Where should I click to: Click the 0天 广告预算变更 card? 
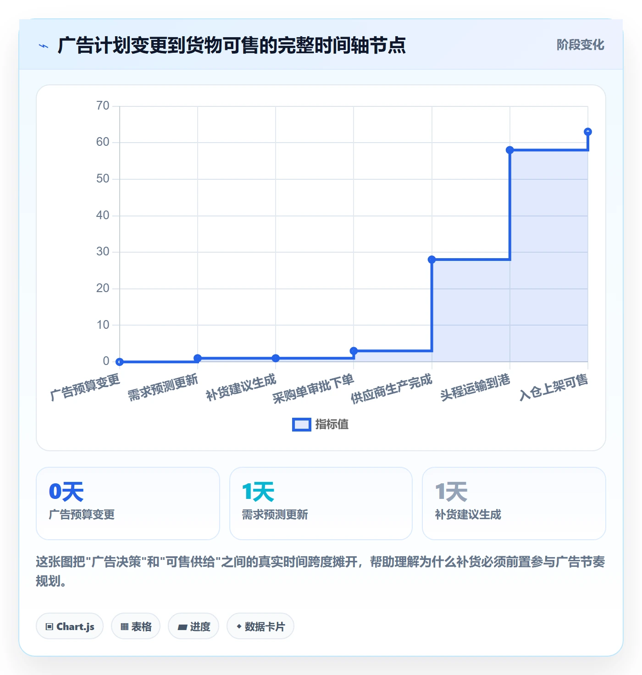coord(128,503)
